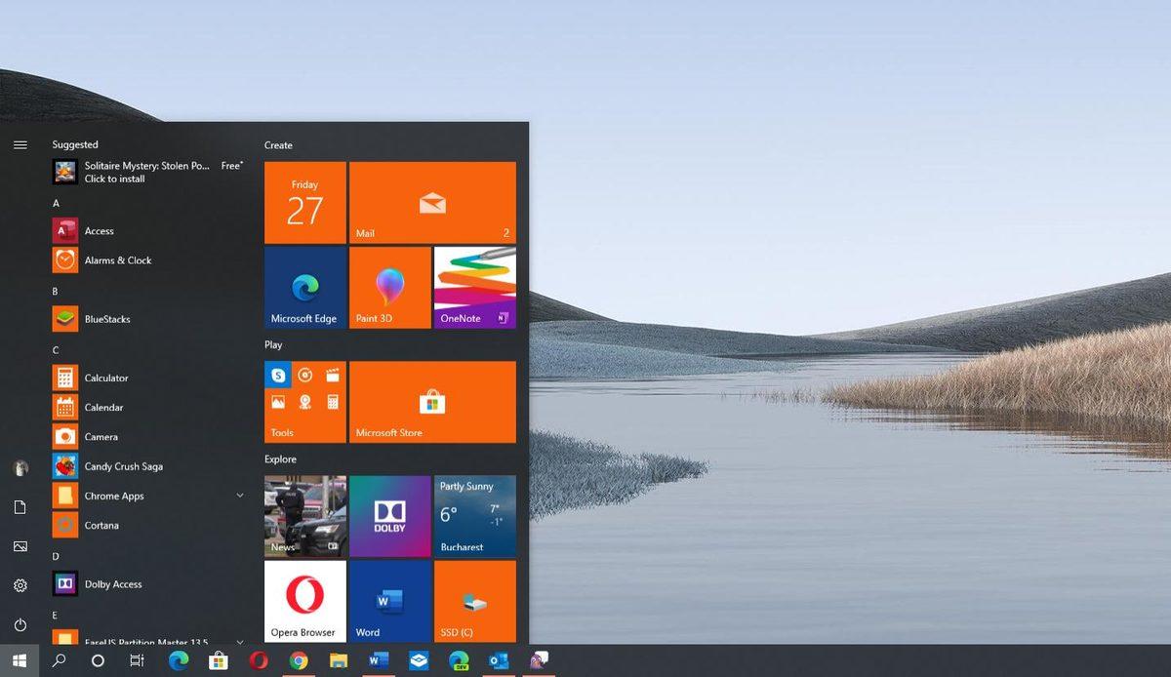The image size is (1171, 677).
Task: Open Opera Browser from the taskbar
Action: 259,660
